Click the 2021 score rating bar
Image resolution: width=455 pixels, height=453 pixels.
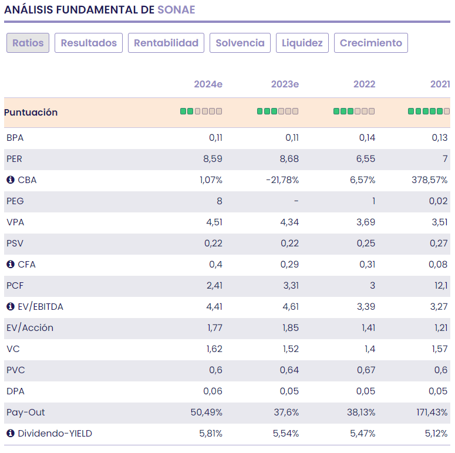point(429,111)
